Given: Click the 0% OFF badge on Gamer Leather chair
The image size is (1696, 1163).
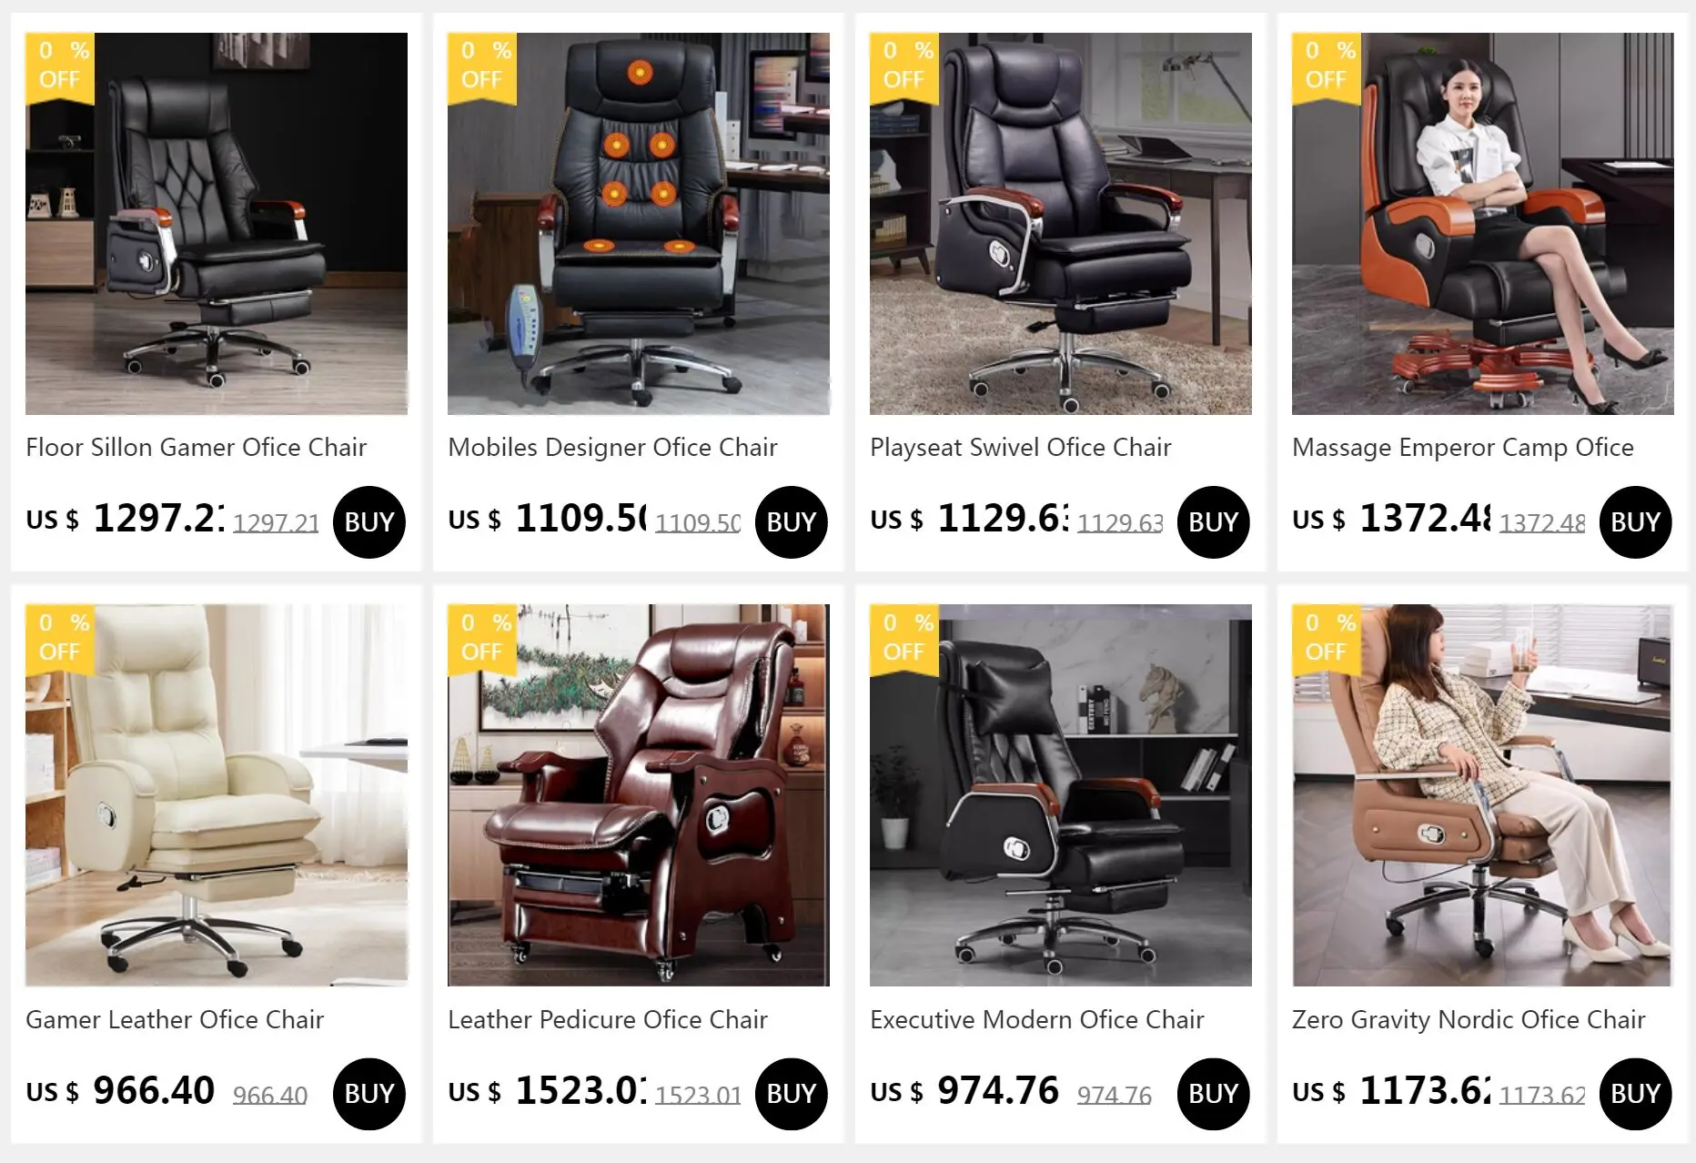Looking at the screenshot, I should tap(60, 639).
